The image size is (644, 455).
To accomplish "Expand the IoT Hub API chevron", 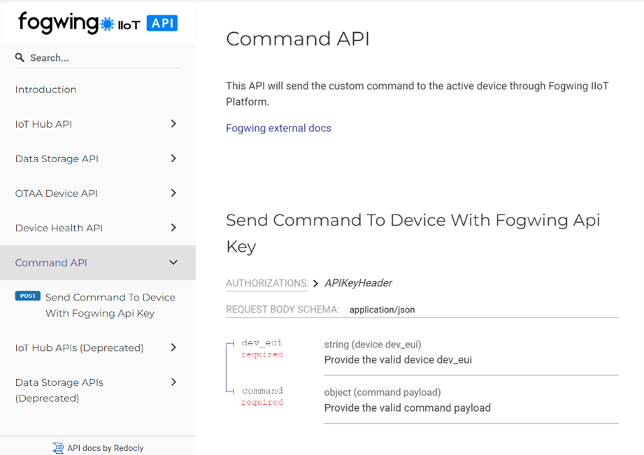I will point(173,124).
